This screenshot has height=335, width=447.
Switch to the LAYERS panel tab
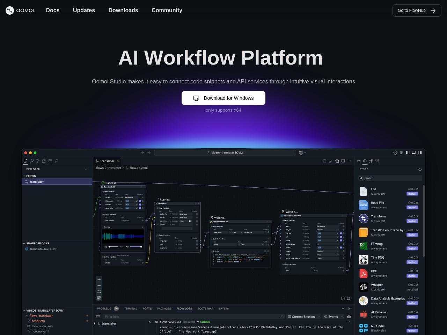coord(224,308)
